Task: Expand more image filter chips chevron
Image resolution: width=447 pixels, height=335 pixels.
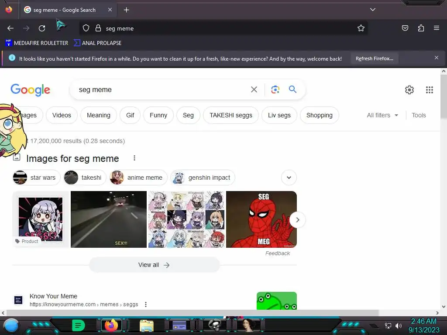Action: coord(289,178)
